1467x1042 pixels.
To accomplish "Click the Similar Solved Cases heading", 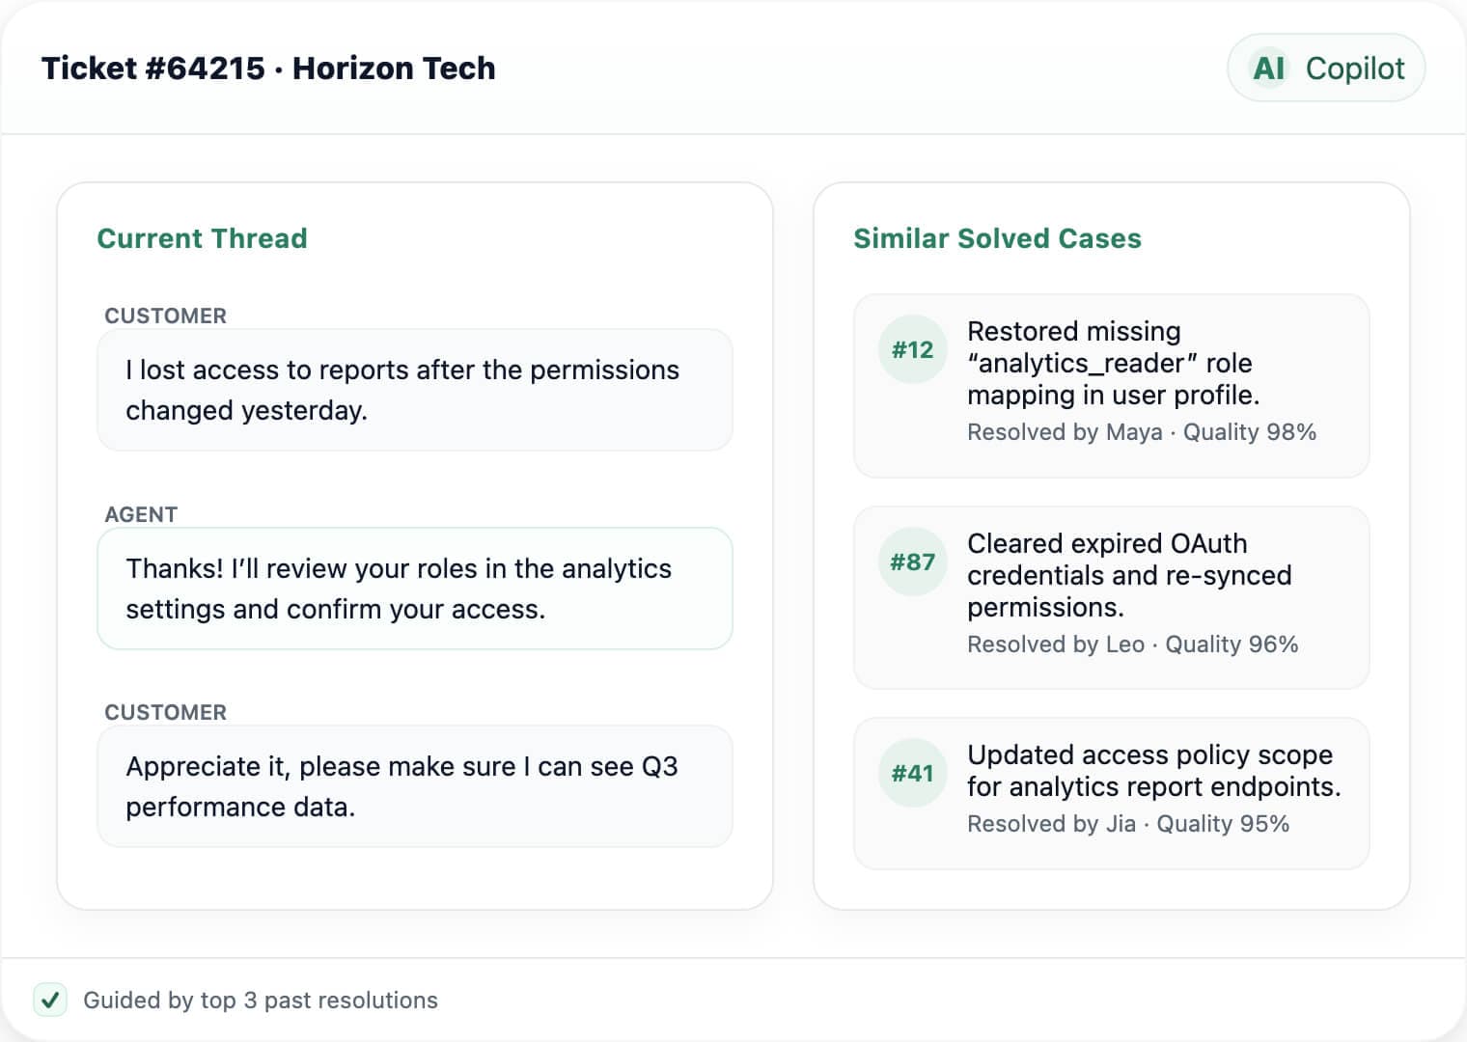I will click(x=997, y=238).
